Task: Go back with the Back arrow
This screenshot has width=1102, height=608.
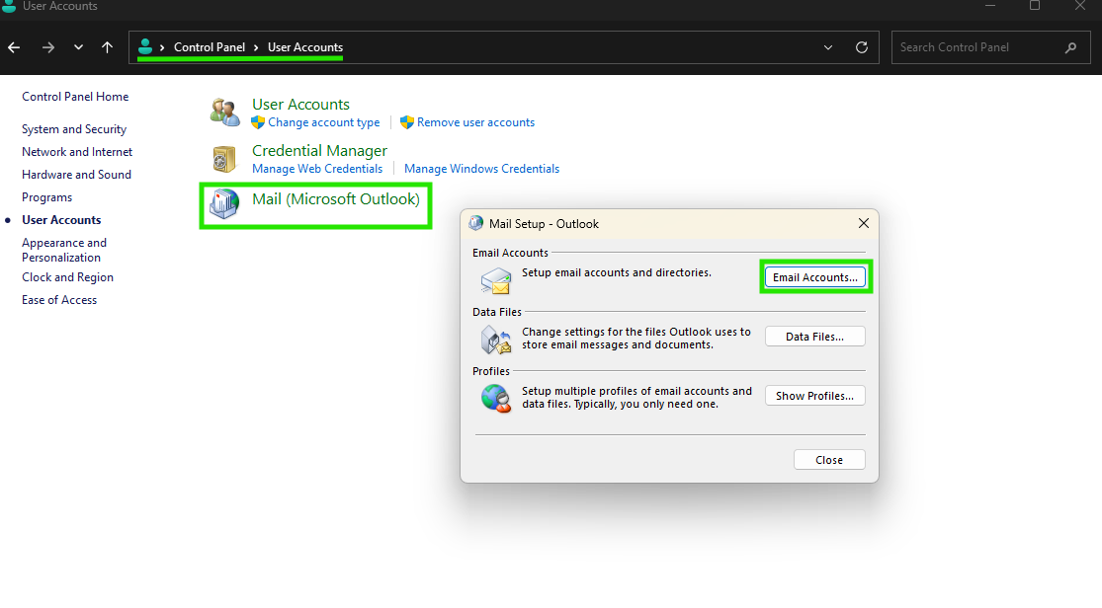Action: (14, 47)
